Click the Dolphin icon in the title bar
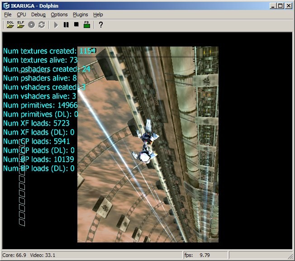Viewport: 295px width, 261px height. (6, 6)
